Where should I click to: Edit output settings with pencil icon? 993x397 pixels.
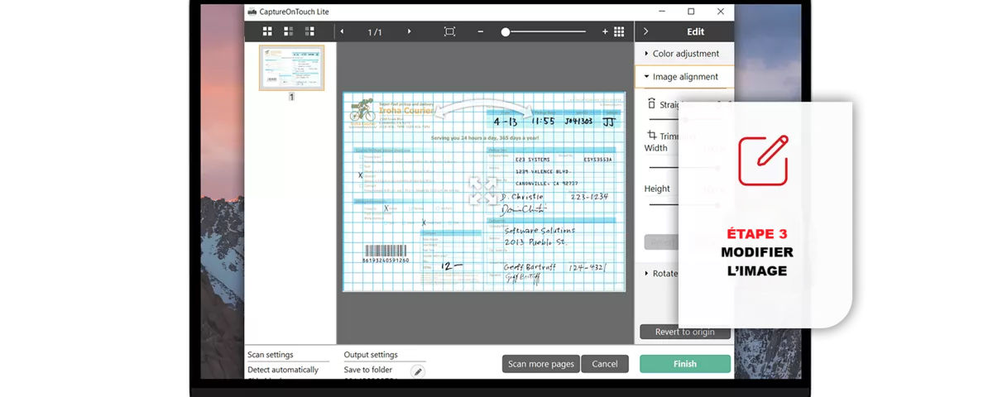click(x=418, y=371)
